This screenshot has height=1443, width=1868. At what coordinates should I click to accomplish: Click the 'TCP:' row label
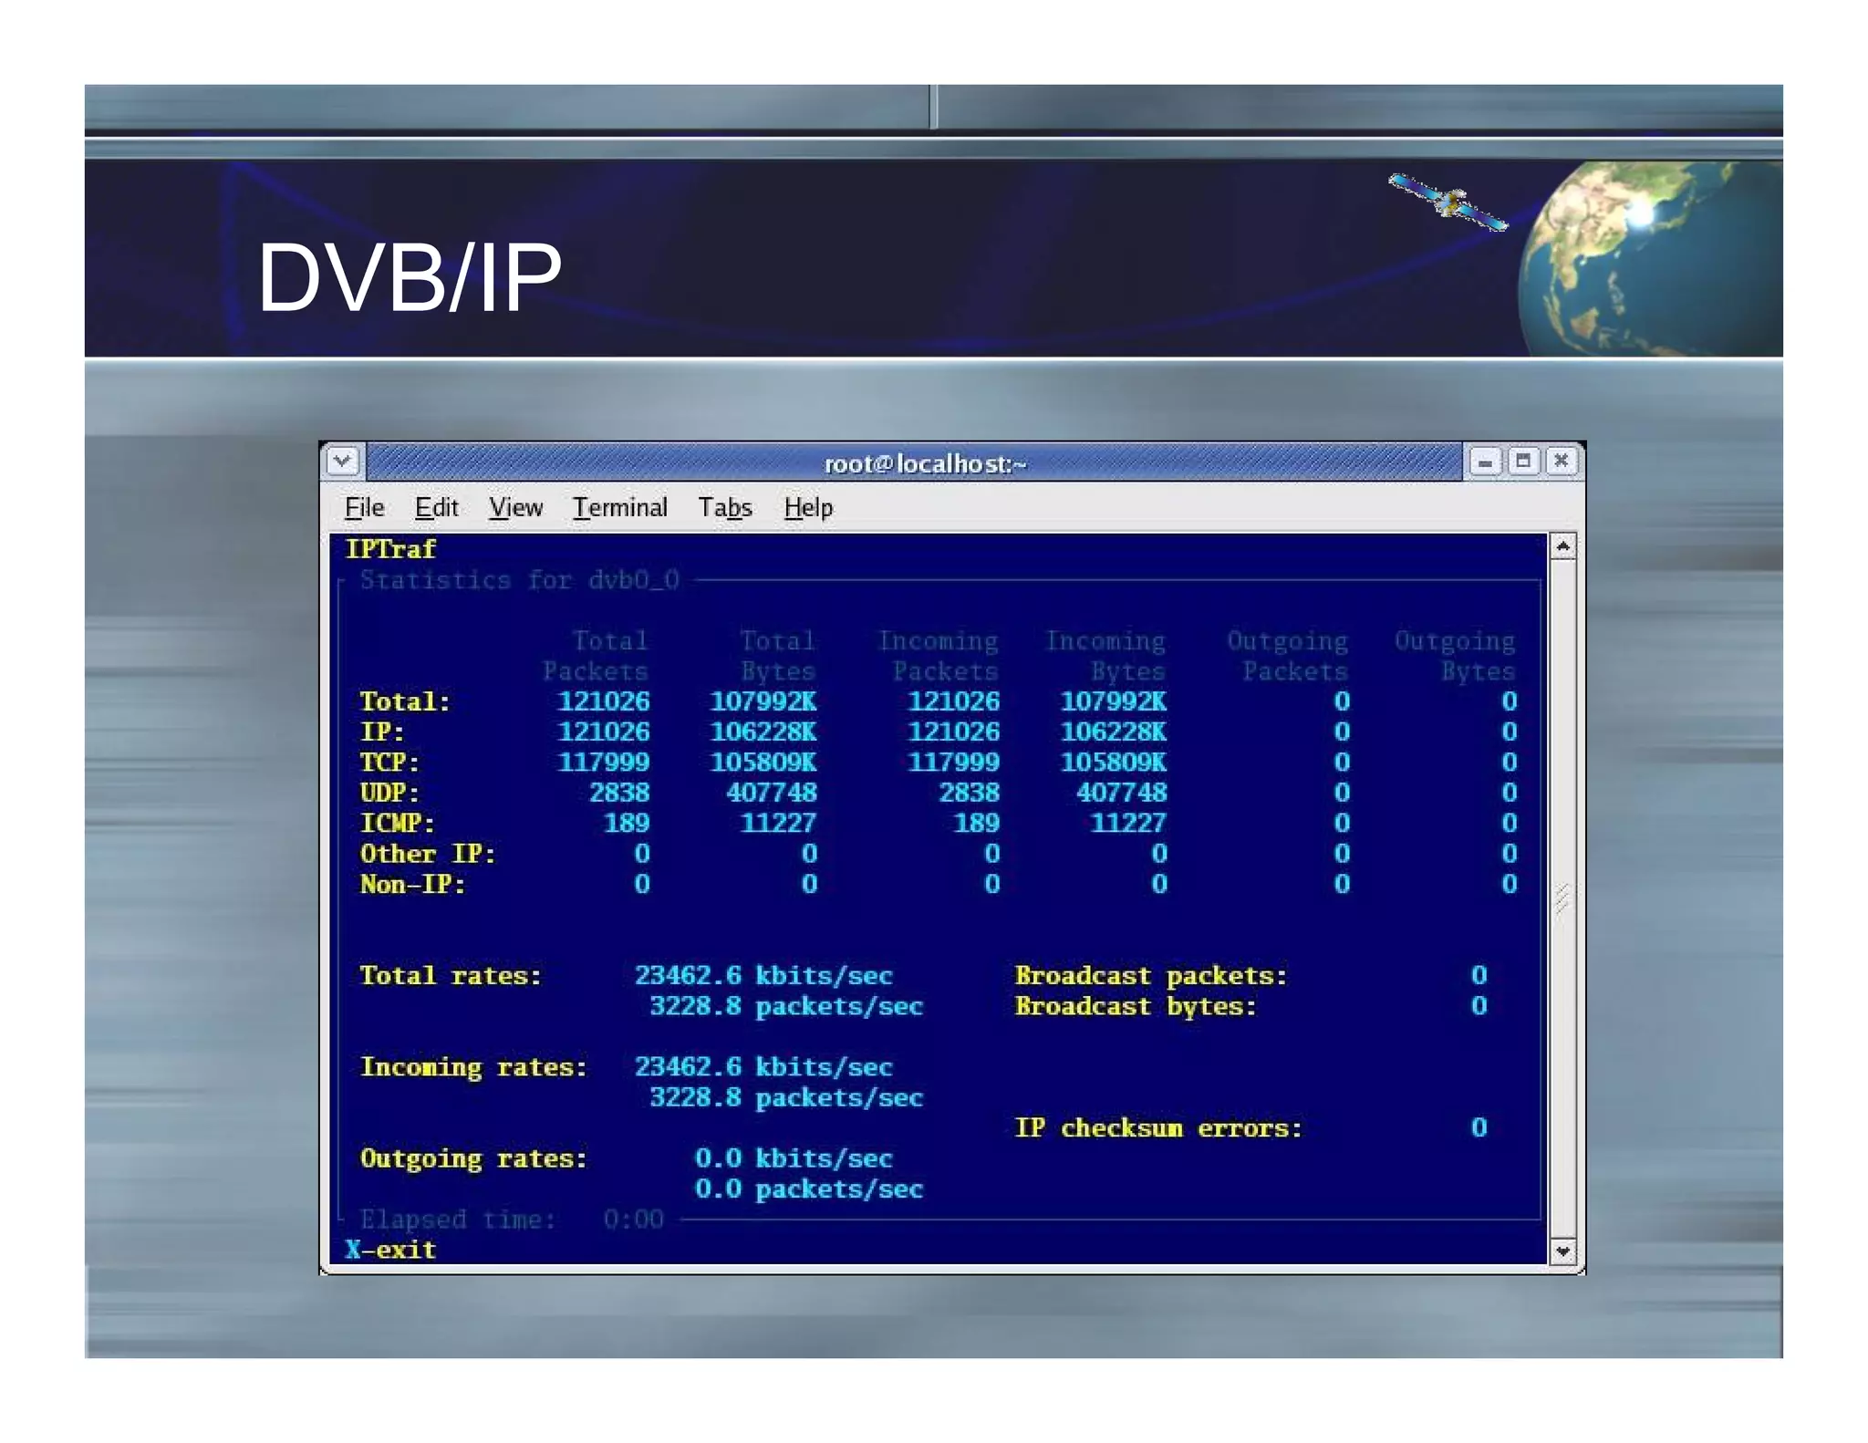click(x=389, y=763)
